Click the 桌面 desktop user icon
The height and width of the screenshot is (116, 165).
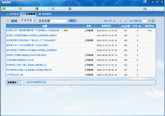[145, 9]
